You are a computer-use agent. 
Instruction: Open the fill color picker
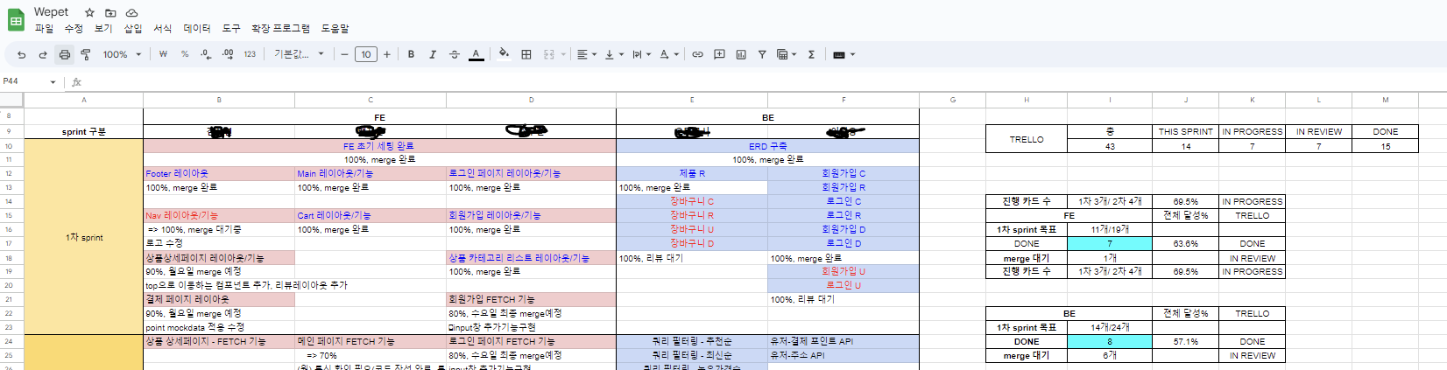(x=504, y=54)
